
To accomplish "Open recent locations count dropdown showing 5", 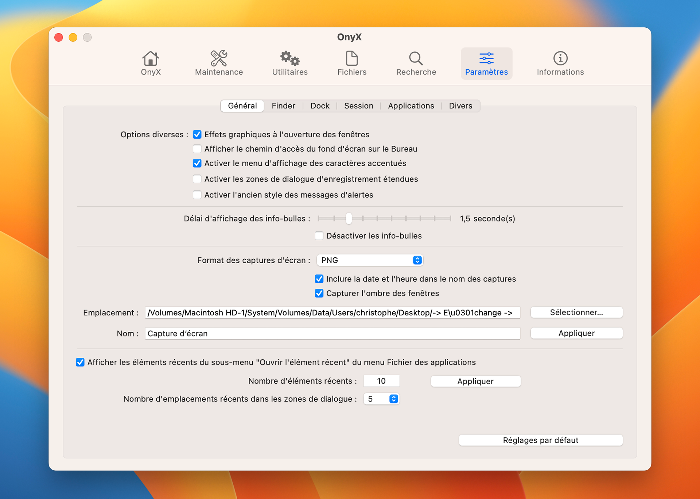I will [381, 399].
